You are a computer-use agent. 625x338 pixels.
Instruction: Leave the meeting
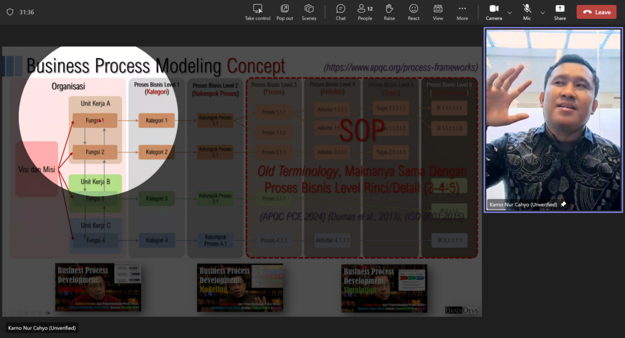click(596, 12)
